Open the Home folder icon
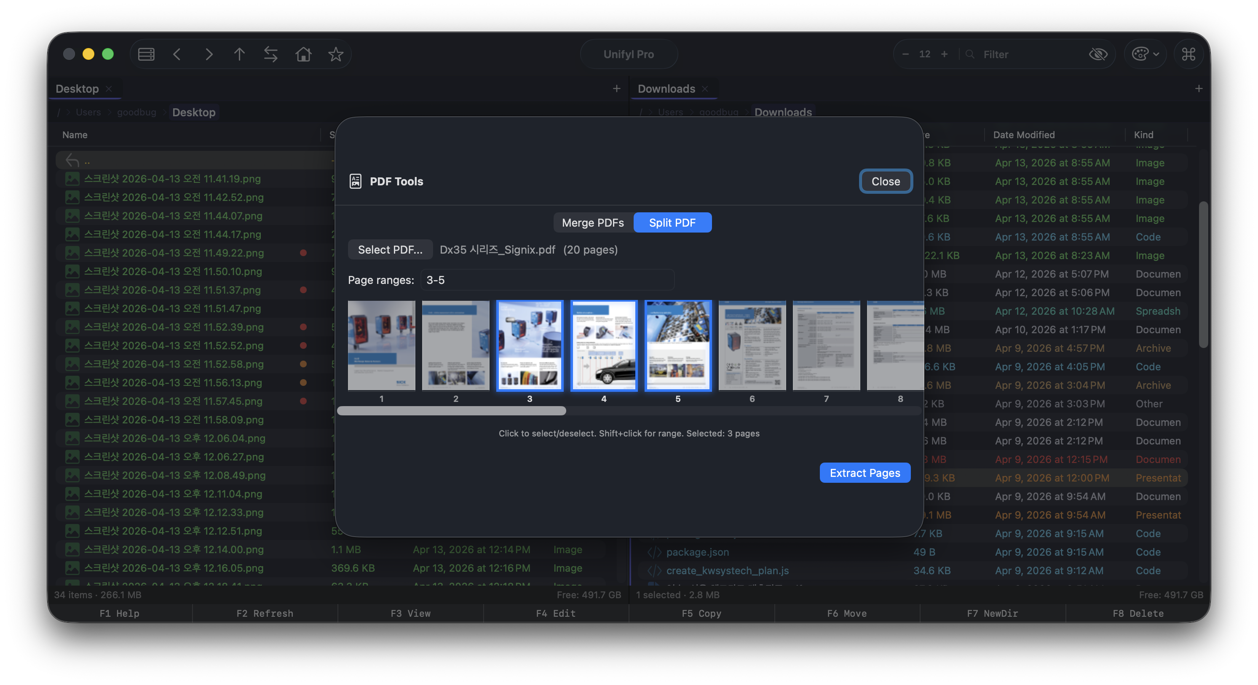Image resolution: width=1258 pixels, height=685 pixels. [303, 54]
